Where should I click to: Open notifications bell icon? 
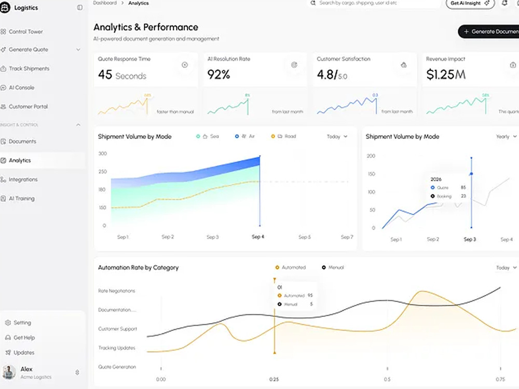tap(504, 3)
